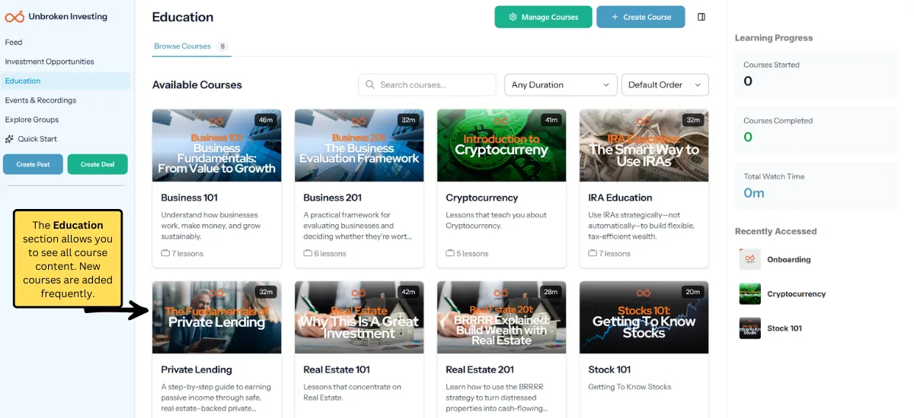Open the Any Duration dropdown

(561, 85)
